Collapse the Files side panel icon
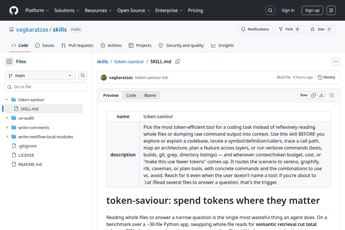 (x=9, y=62)
